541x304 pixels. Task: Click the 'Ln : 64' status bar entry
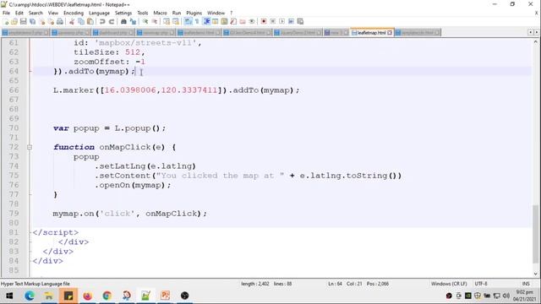pos(335,284)
